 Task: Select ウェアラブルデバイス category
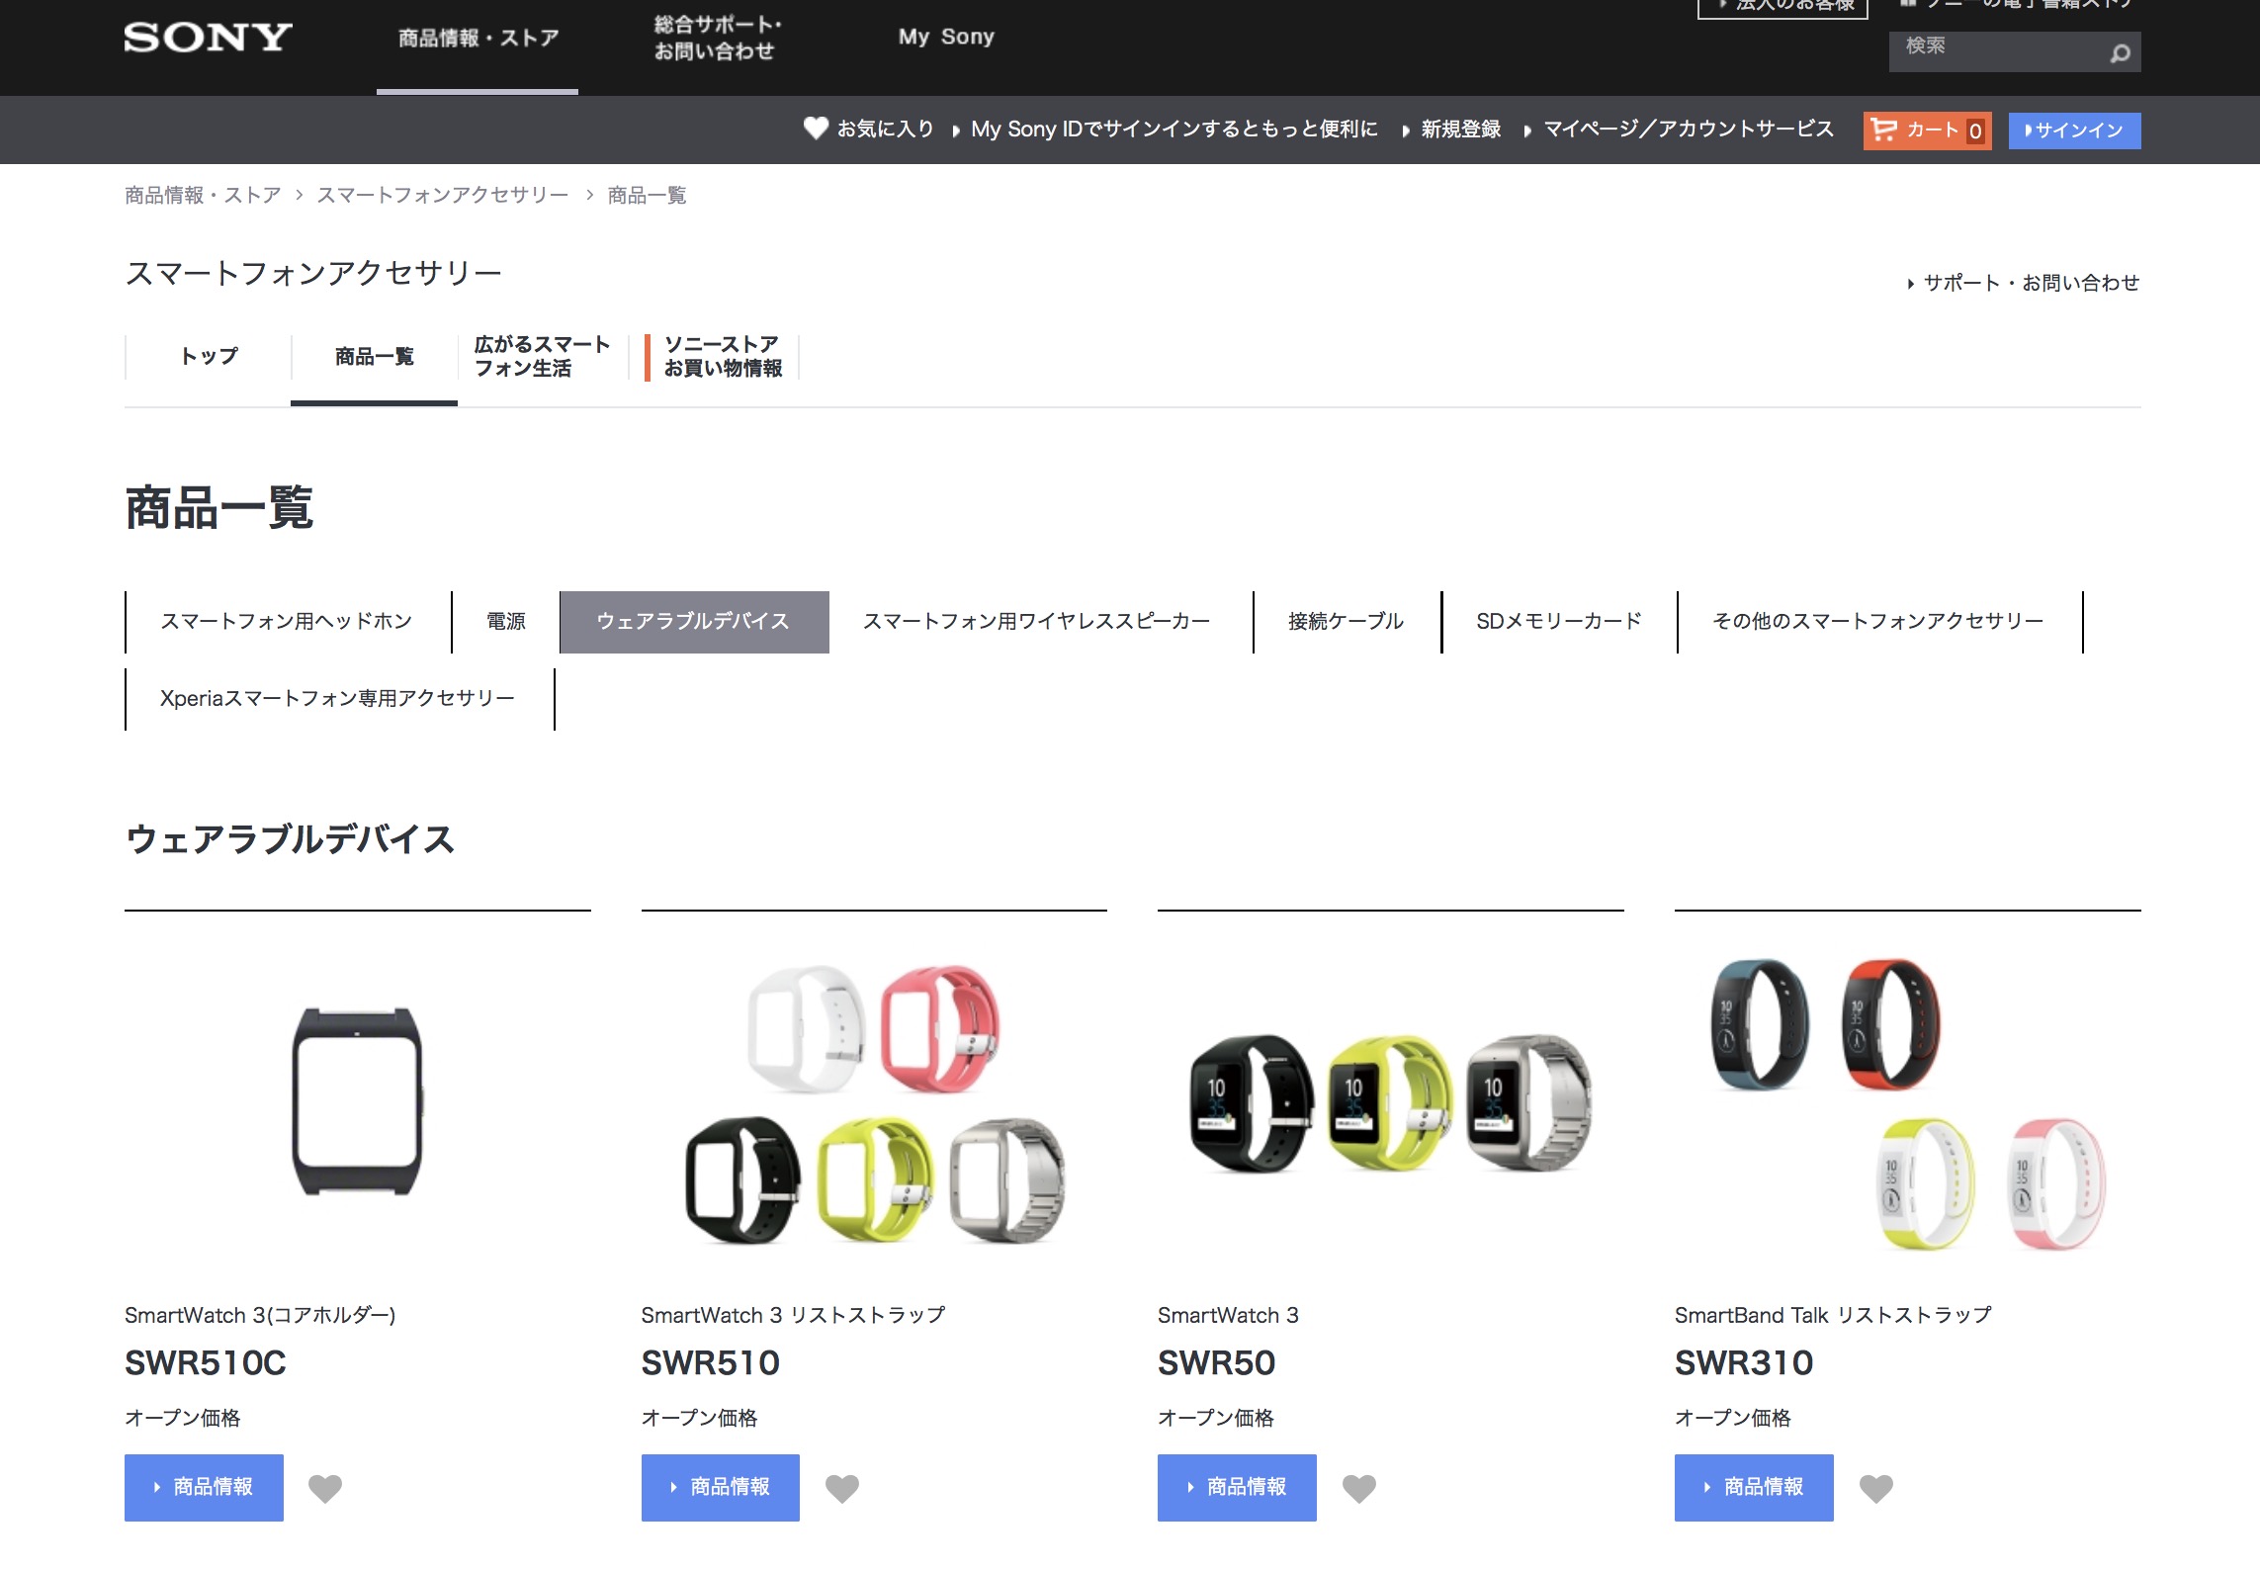(x=694, y=622)
